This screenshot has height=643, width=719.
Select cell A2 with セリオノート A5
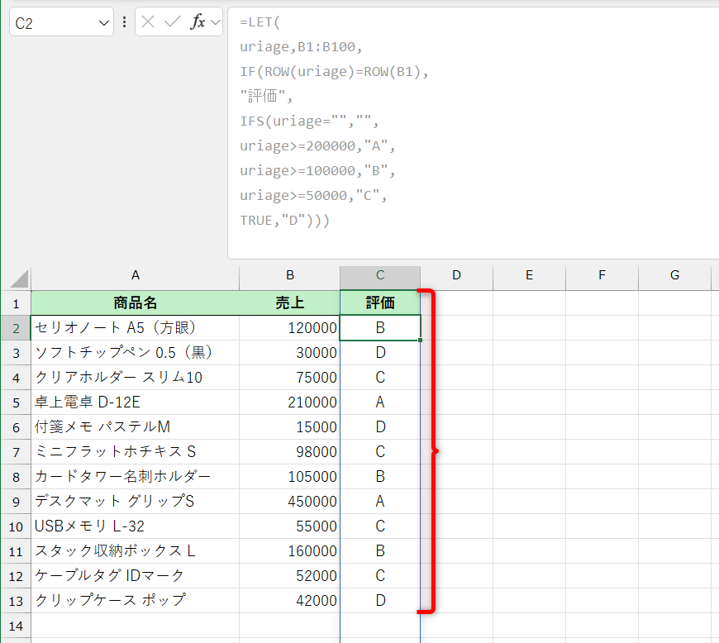pyautogui.click(x=135, y=327)
